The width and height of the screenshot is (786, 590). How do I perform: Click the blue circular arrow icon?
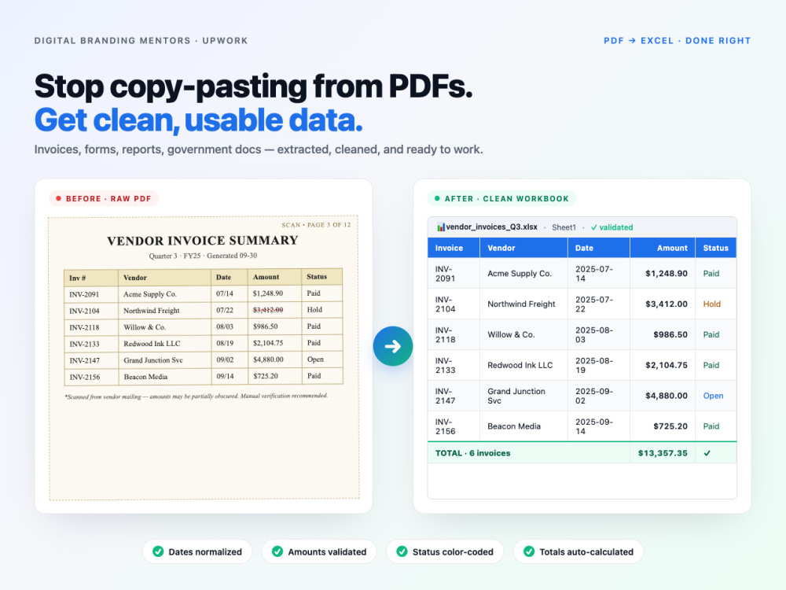(x=392, y=346)
